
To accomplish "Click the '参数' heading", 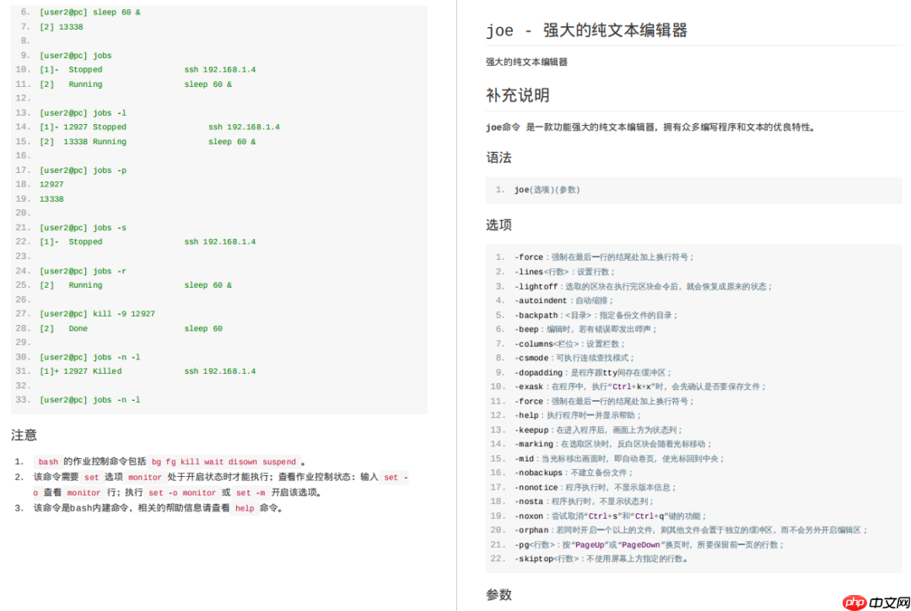I will 499,595.
